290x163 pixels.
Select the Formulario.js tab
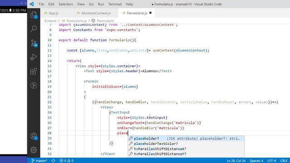[137, 13]
